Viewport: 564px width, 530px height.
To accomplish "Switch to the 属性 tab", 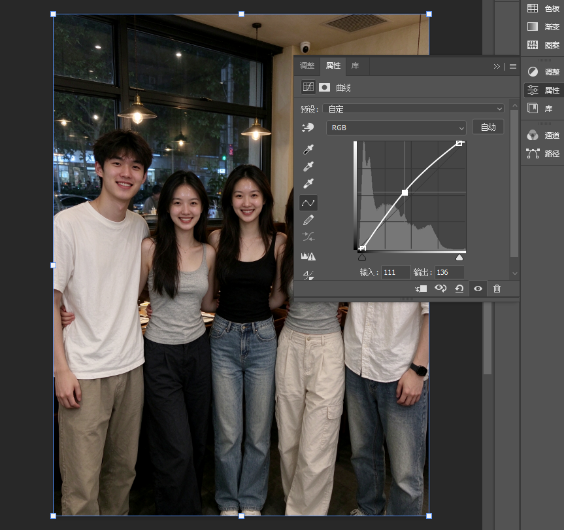I will [333, 65].
